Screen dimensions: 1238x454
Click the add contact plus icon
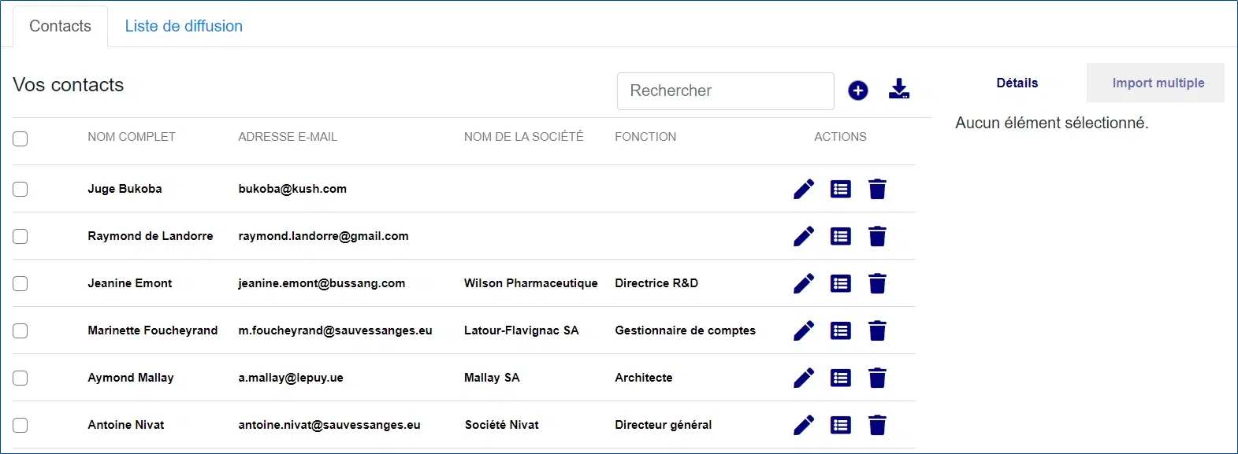(857, 90)
